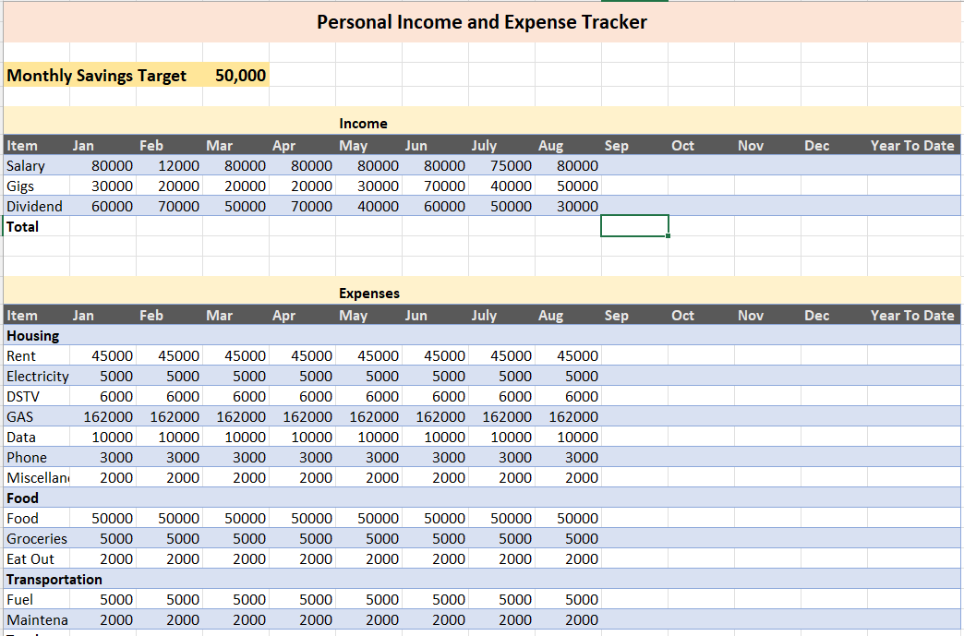This screenshot has width=964, height=636.
Task: Click the GAS value for May
Action: pos(378,417)
